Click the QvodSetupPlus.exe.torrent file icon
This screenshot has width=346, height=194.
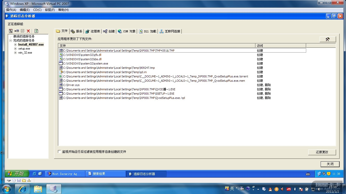61,76
